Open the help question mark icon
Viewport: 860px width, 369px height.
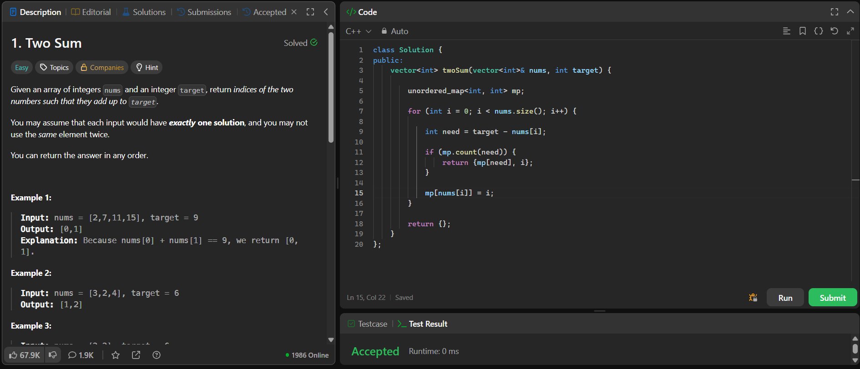157,355
